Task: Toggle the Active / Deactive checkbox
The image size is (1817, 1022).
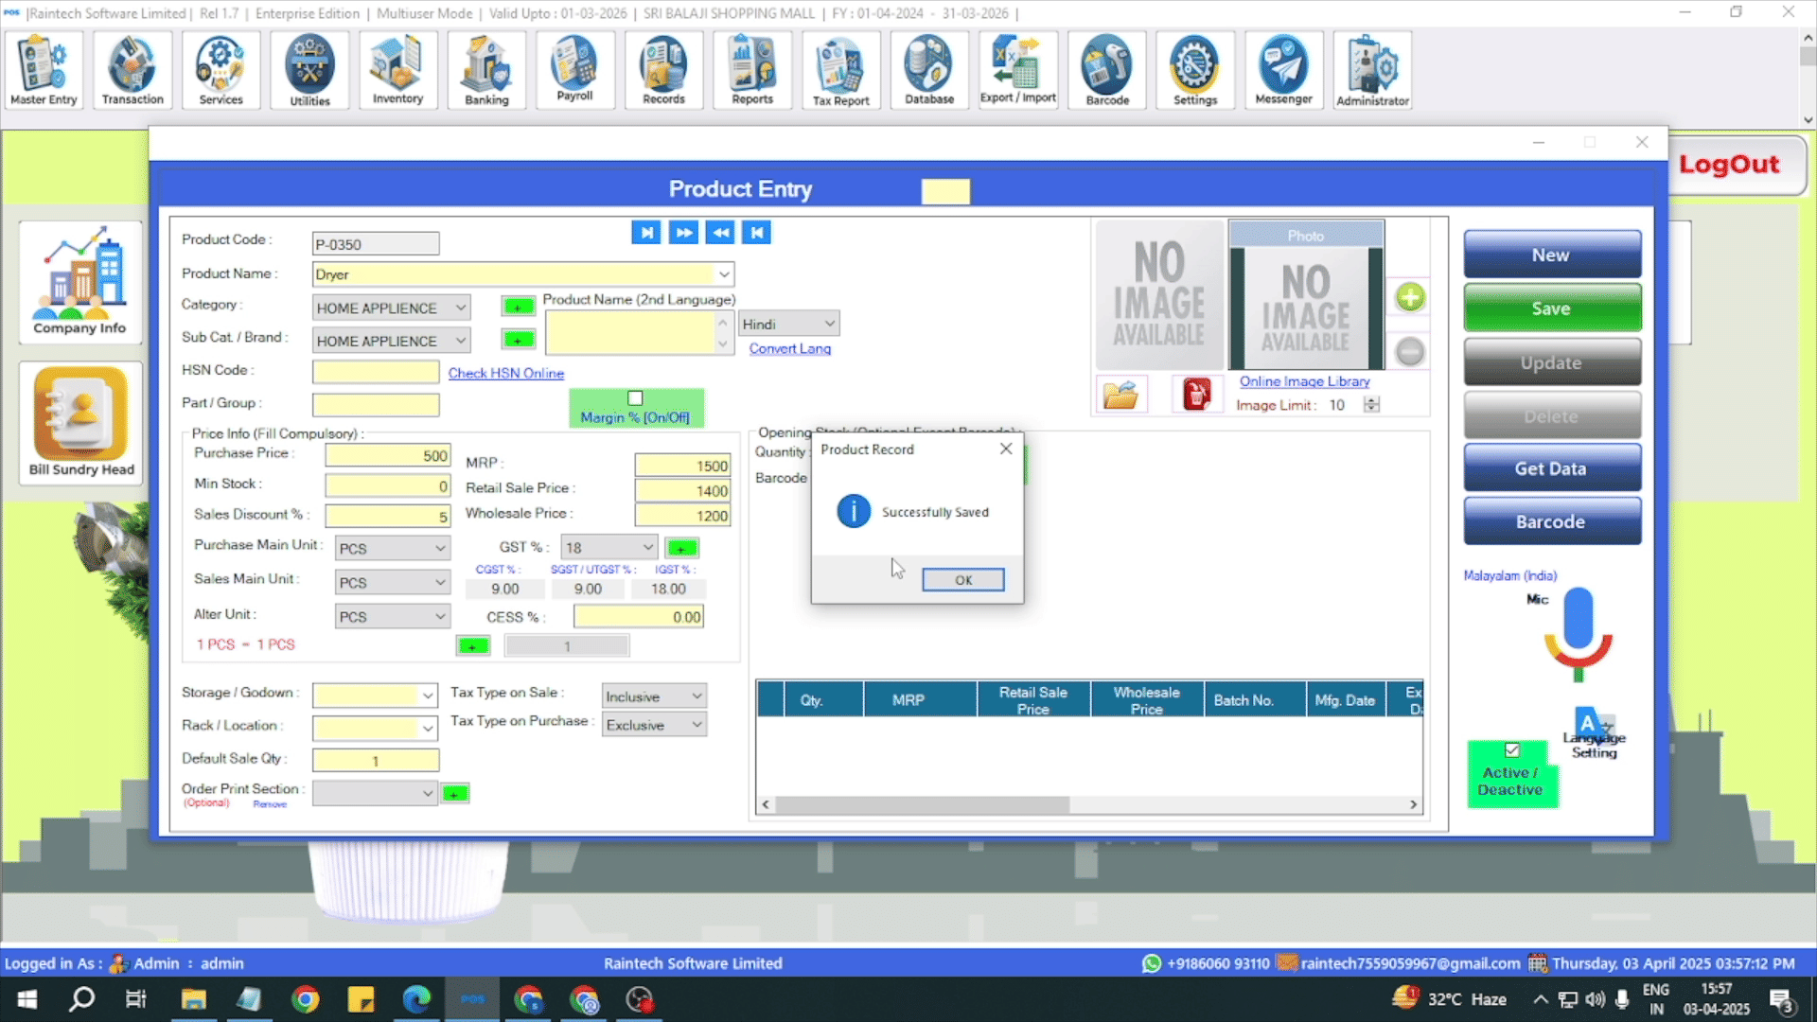Action: 1512,750
